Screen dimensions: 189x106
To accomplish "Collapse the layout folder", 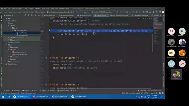I will [x=9, y=50].
